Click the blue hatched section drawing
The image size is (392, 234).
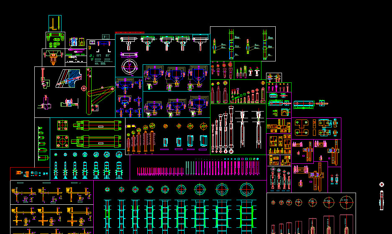point(69,79)
